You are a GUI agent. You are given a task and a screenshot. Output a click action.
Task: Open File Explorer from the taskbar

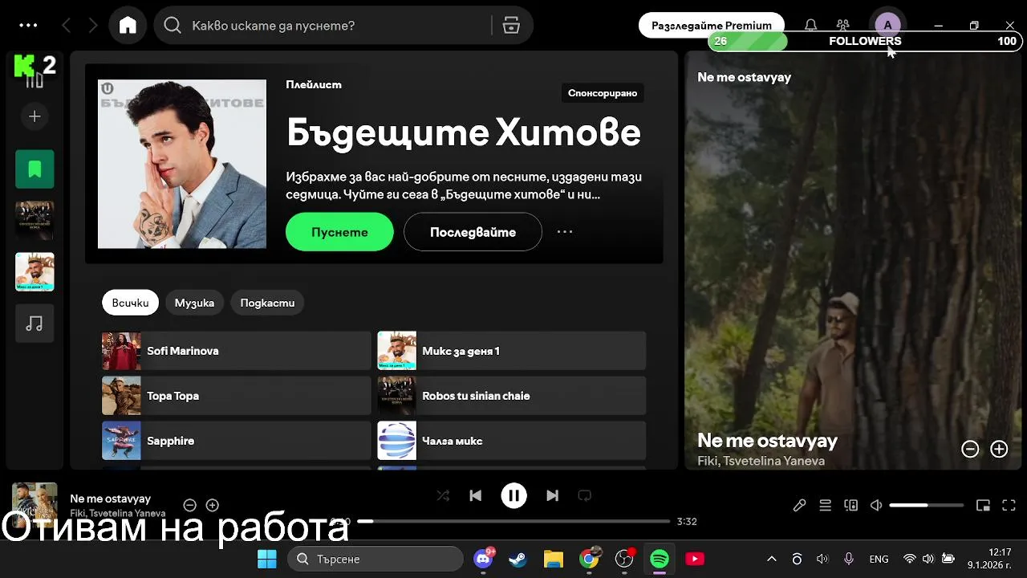554,559
